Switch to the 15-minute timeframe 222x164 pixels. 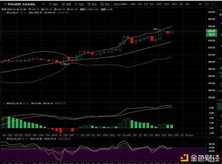(166, 4)
